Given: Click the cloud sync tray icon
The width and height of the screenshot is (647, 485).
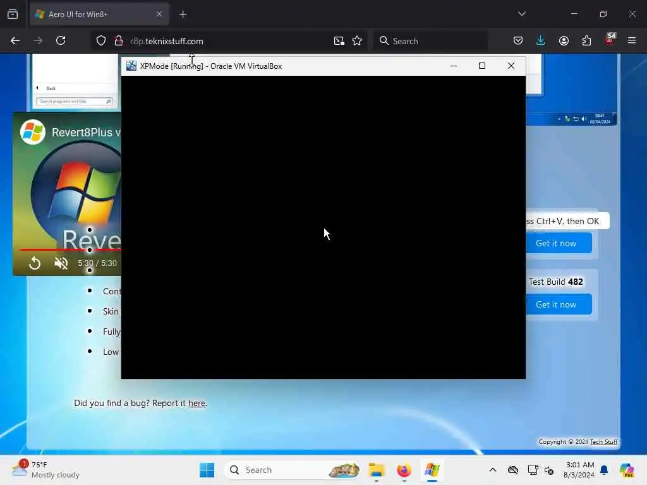Looking at the screenshot, I should (513, 470).
